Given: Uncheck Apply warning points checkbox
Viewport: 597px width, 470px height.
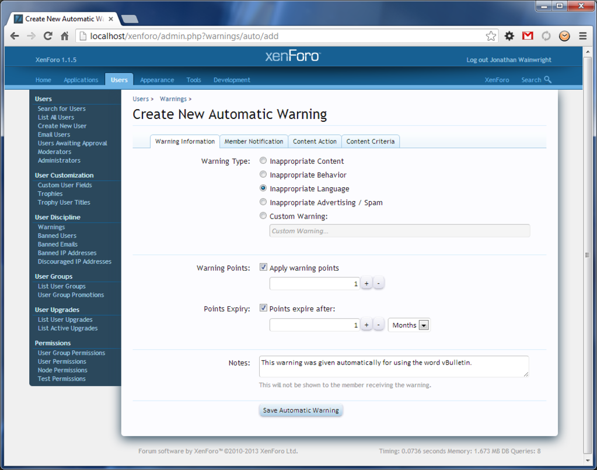Looking at the screenshot, I should [263, 268].
